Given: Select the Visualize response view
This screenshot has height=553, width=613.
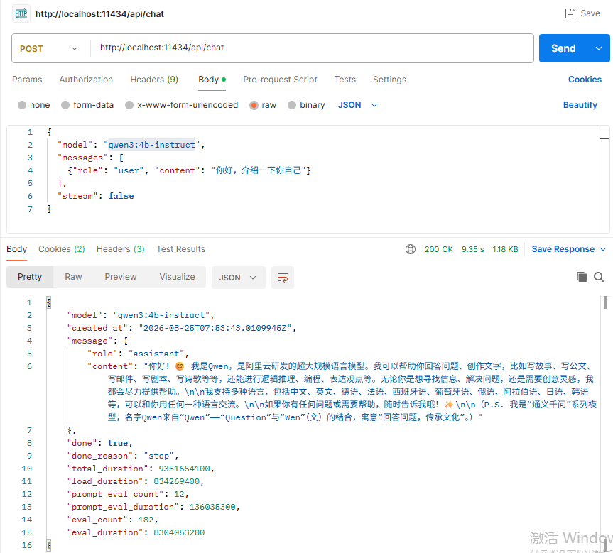Looking at the screenshot, I should click(177, 277).
